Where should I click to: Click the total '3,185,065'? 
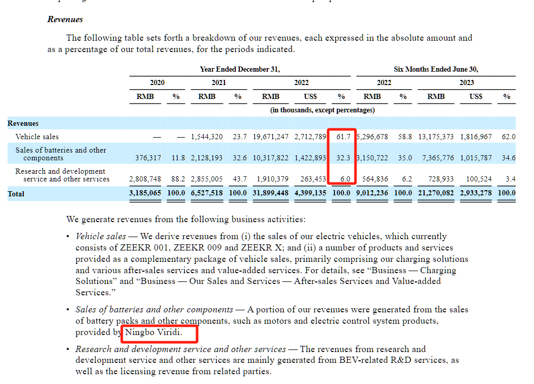click(x=145, y=193)
